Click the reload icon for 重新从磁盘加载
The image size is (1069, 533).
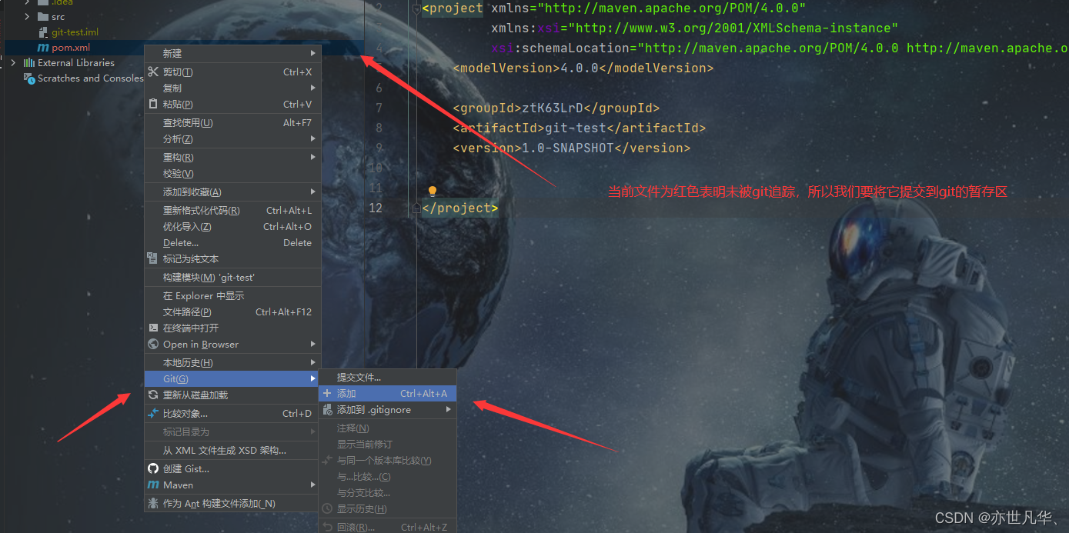[x=153, y=395]
